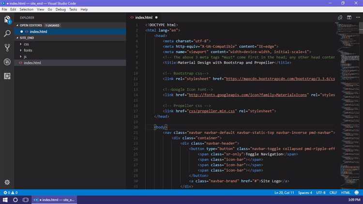The height and width of the screenshot is (204, 363).
Task: Click the warnings count icon in status bar
Action: 13,193
